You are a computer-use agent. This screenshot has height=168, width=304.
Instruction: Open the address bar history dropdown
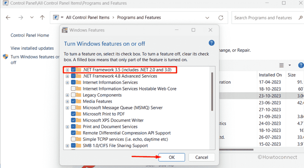tap(207, 18)
